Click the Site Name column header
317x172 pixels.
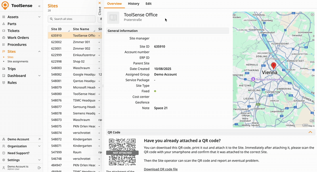[x=81, y=29]
